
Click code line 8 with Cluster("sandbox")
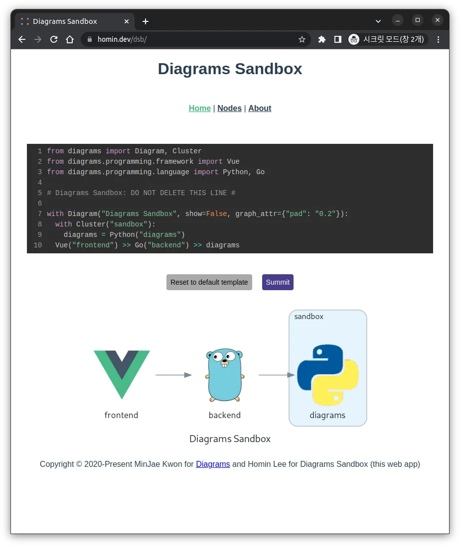click(x=105, y=224)
